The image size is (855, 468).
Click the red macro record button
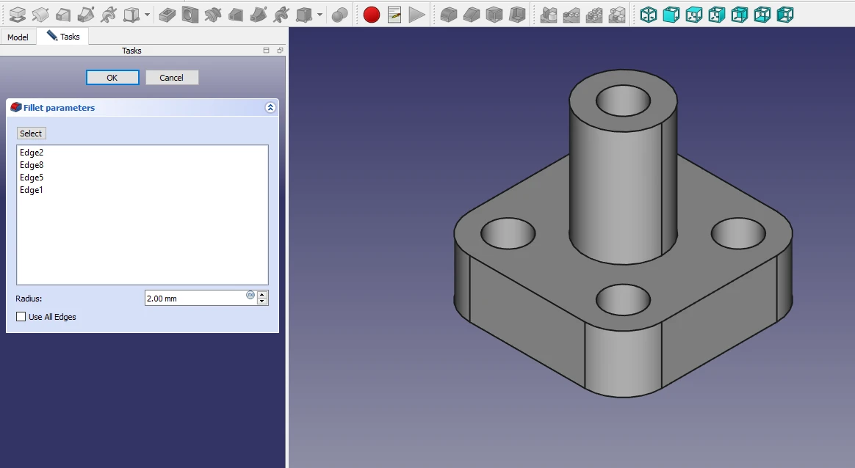click(372, 14)
